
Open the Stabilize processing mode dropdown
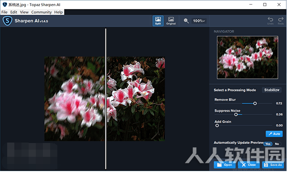pos(272,90)
